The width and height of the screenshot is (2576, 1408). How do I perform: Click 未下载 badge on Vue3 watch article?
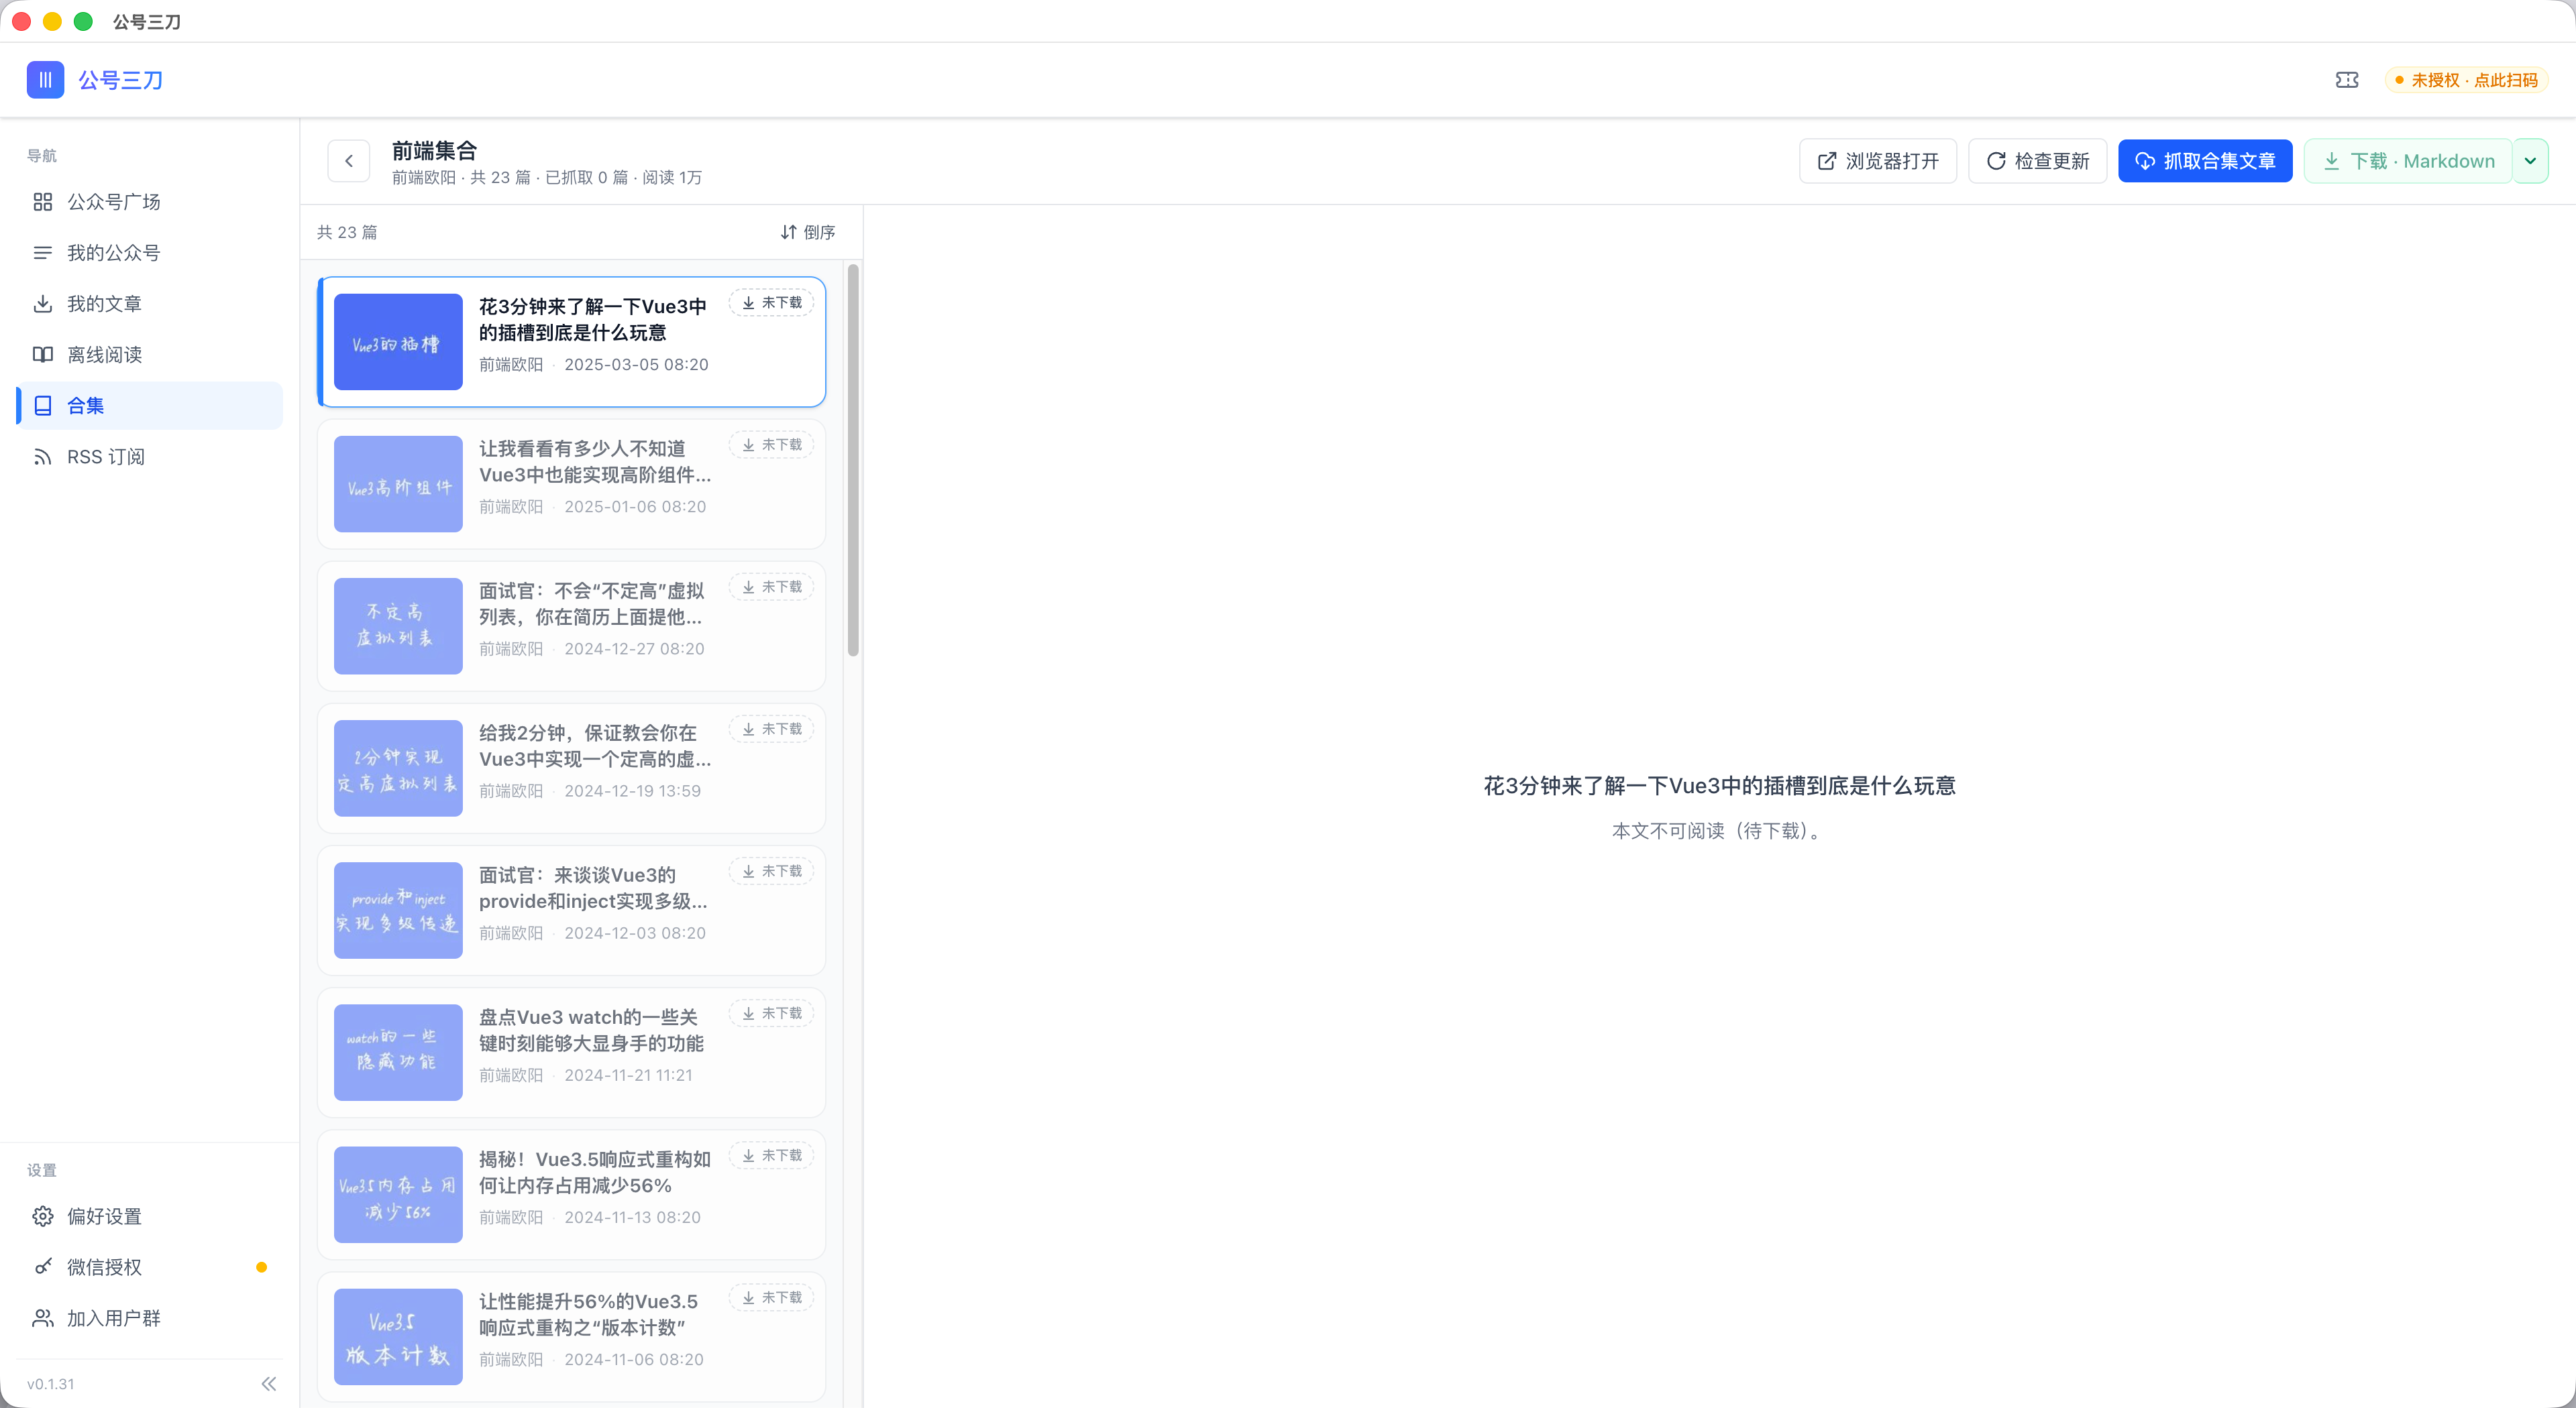771,1013
